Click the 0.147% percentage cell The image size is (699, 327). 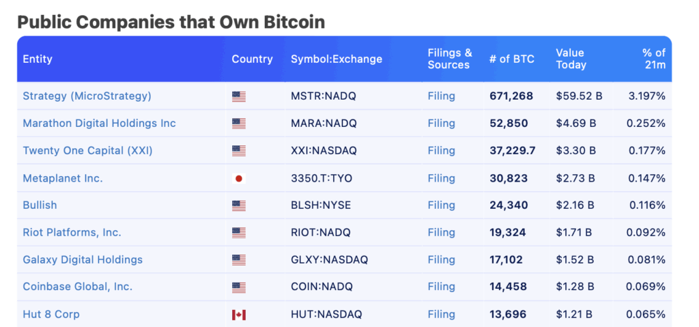point(647,178)
